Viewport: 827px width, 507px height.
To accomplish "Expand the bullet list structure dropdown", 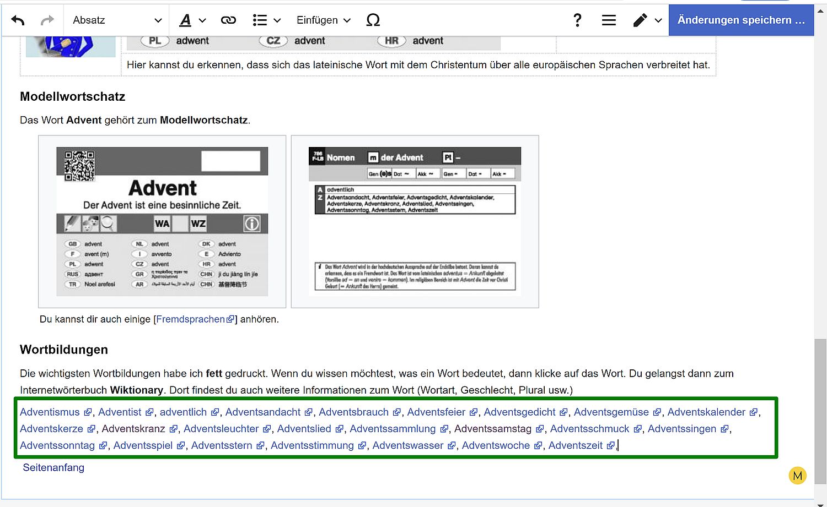I will pyautogui.click(x=266, y=20).
